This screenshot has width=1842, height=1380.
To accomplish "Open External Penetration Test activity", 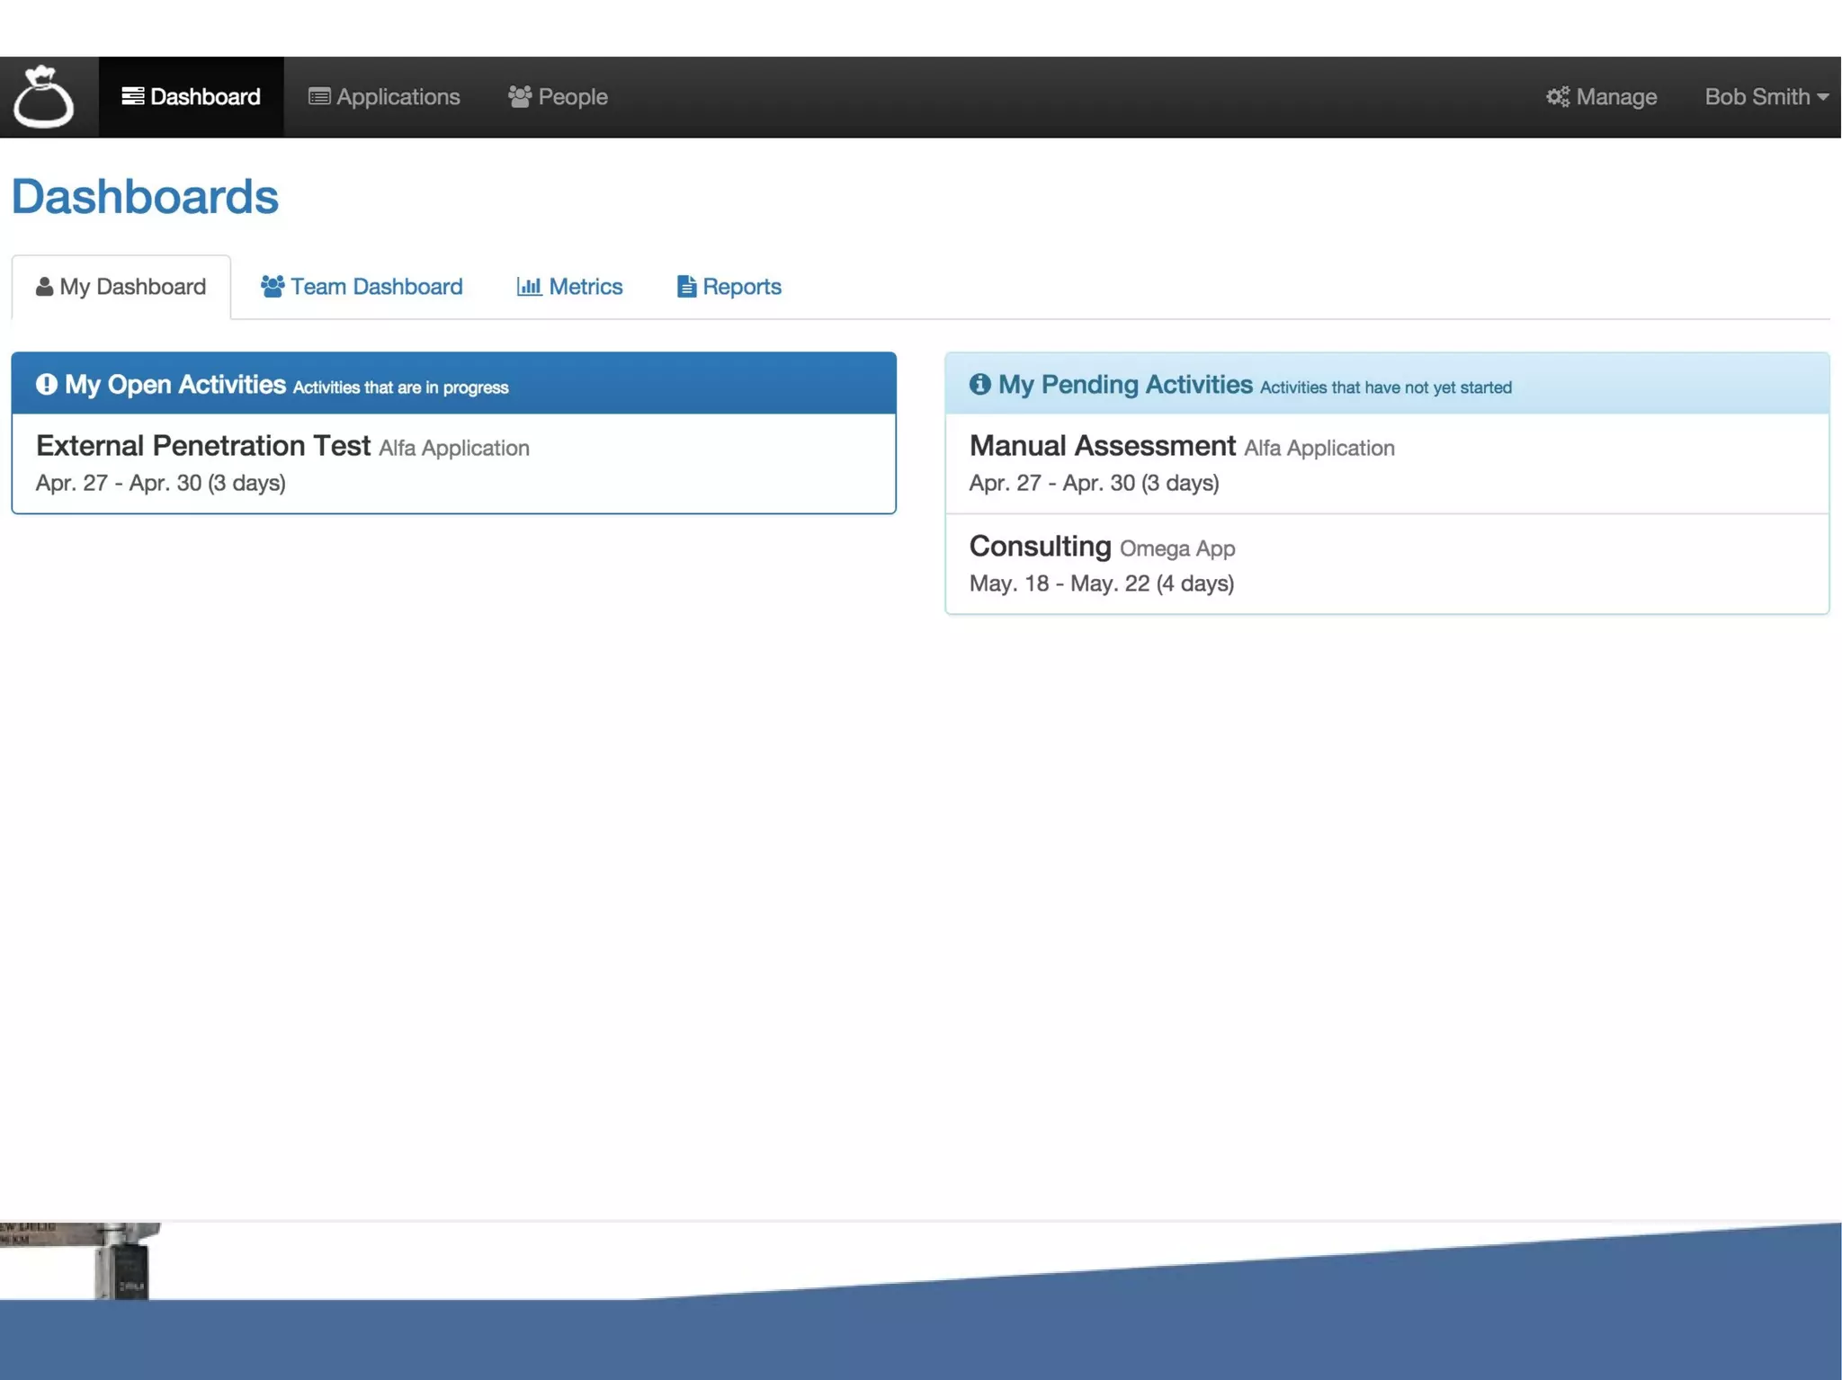I will click(203, 446).
